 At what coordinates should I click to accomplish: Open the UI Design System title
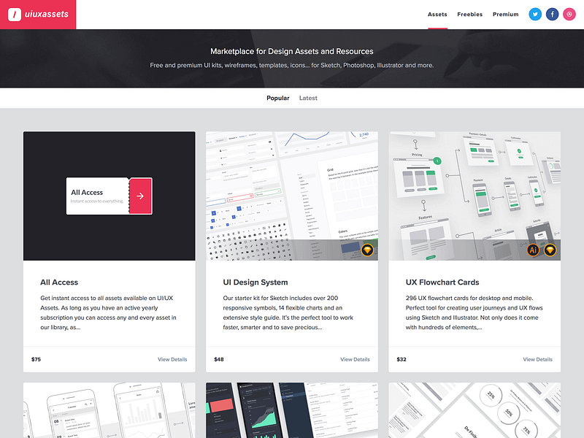[255, 283]
